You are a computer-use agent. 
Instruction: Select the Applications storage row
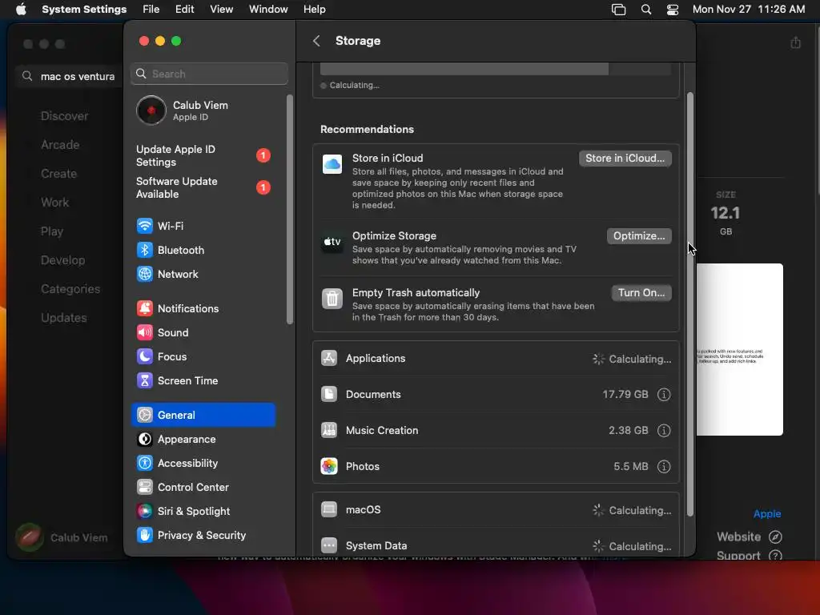[496, 359]
